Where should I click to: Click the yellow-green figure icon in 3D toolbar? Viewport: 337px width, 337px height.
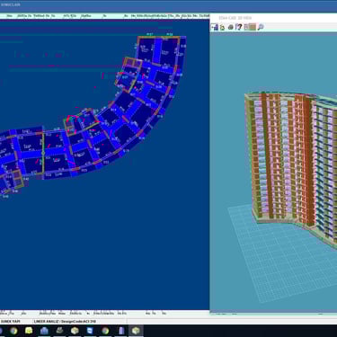coord(222,27)
